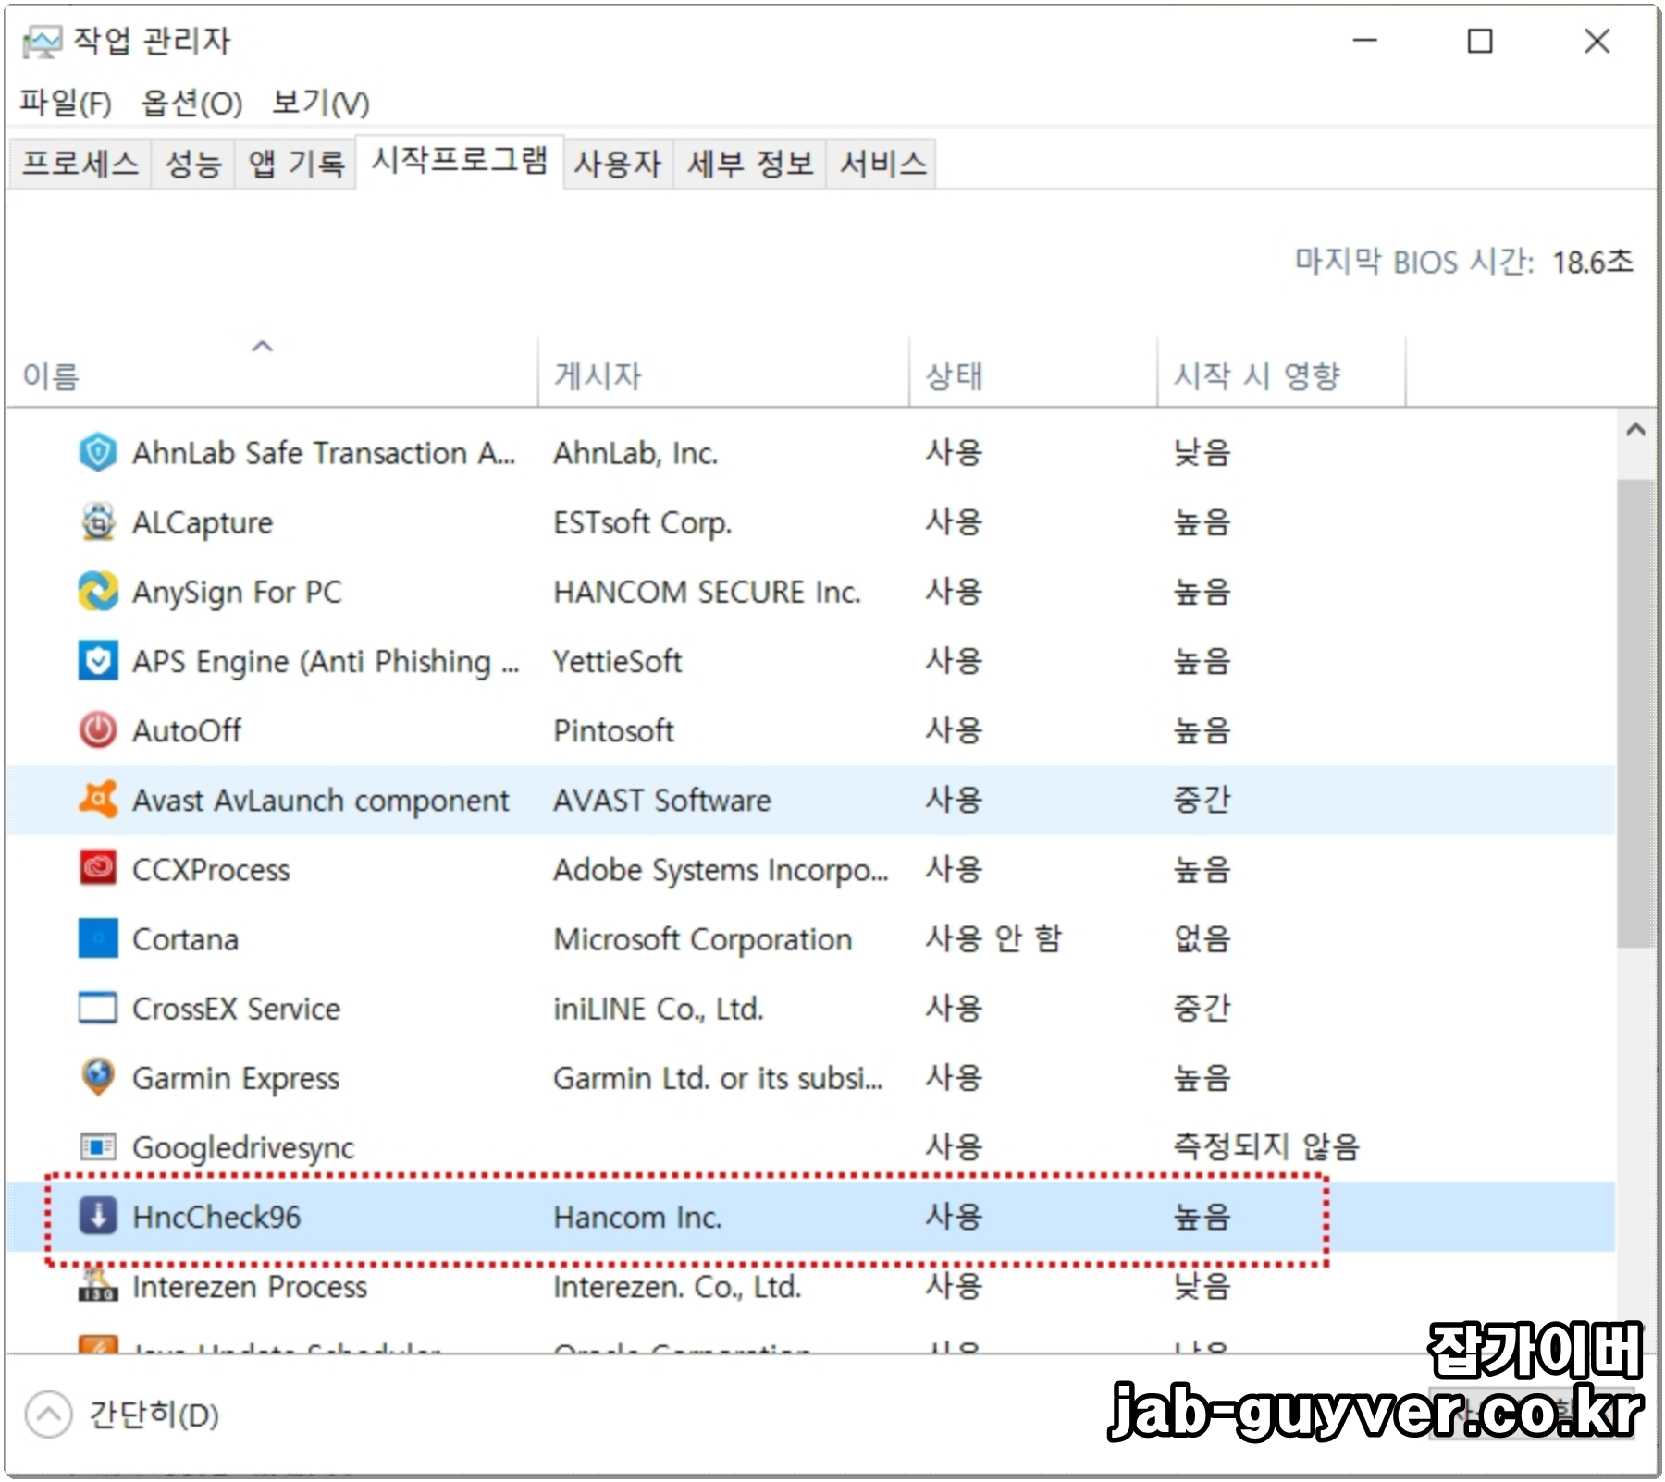The image size is (1665, 1482).
Task: Click Cortana's 사용 안 함 status cell
Action: 993,938
